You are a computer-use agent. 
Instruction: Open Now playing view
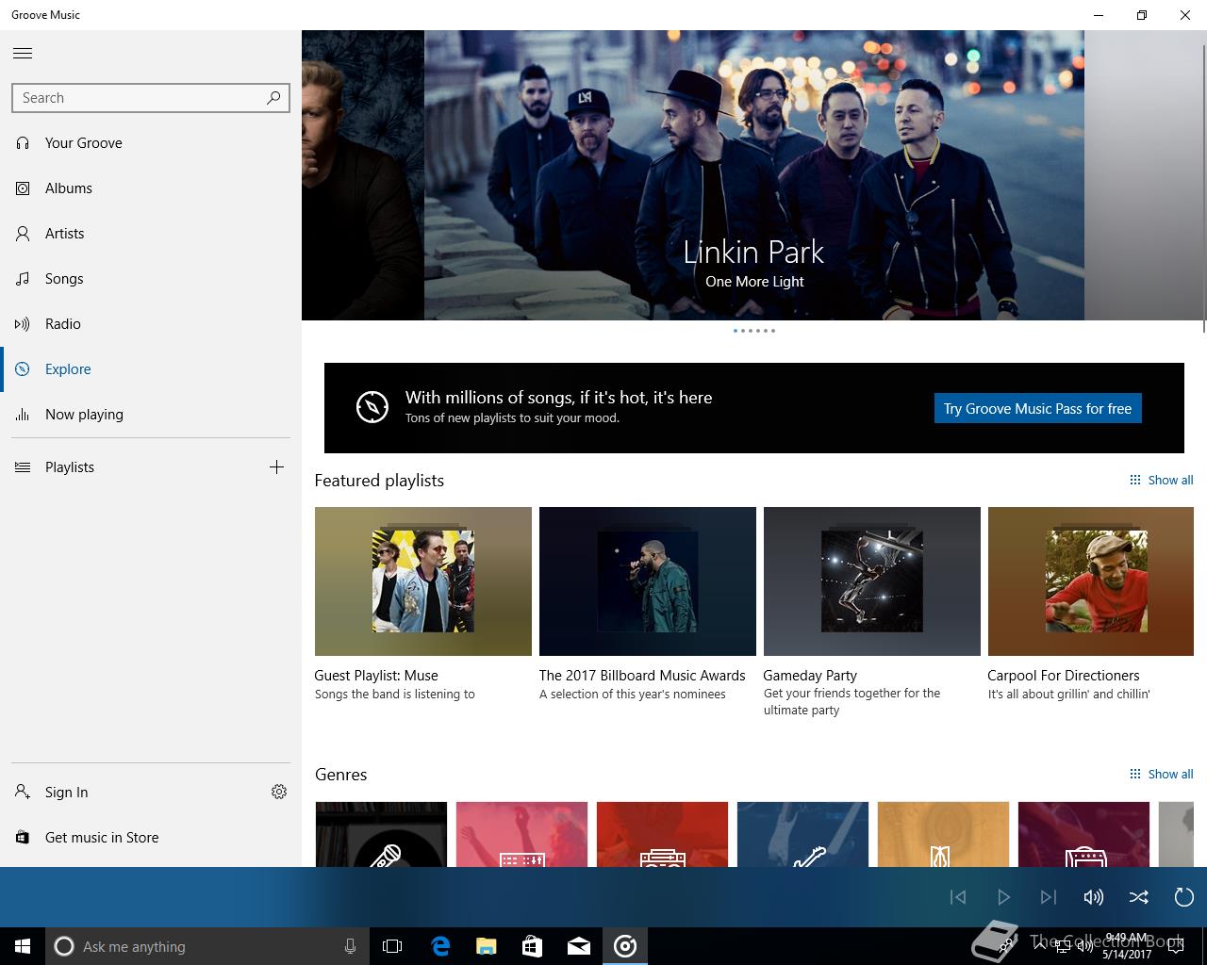coord(151,415)
